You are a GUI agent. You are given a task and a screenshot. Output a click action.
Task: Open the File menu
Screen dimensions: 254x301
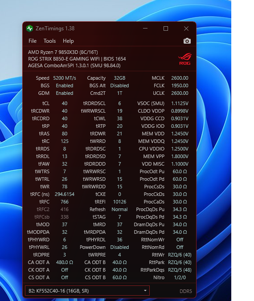[33, 41]
